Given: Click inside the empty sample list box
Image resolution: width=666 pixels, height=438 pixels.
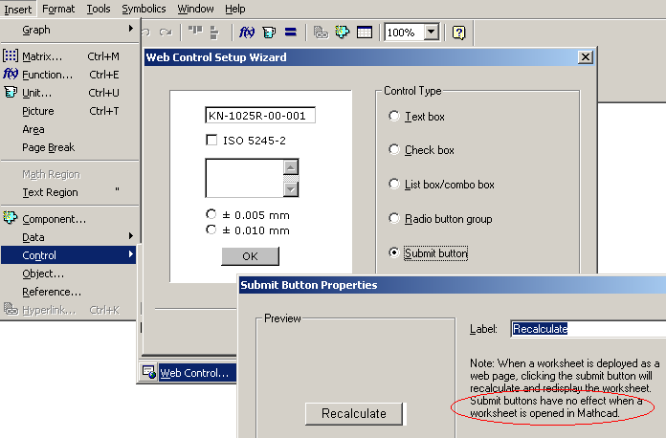Looking at the screenshot, I should point(245,178).
